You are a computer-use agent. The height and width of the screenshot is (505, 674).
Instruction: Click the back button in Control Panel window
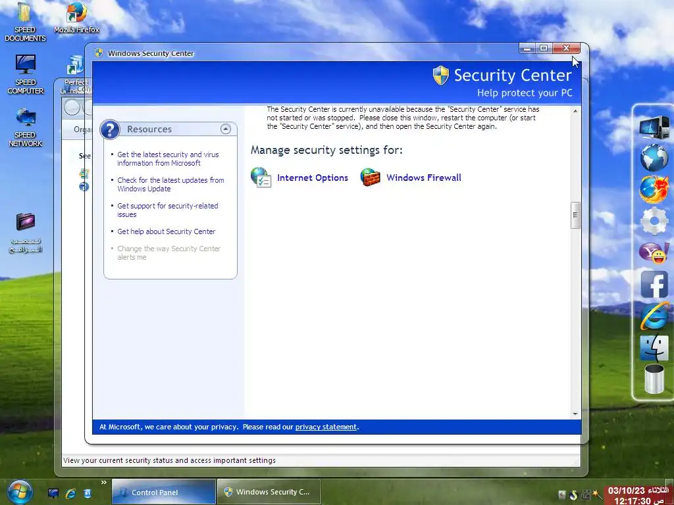coord(72,107)
